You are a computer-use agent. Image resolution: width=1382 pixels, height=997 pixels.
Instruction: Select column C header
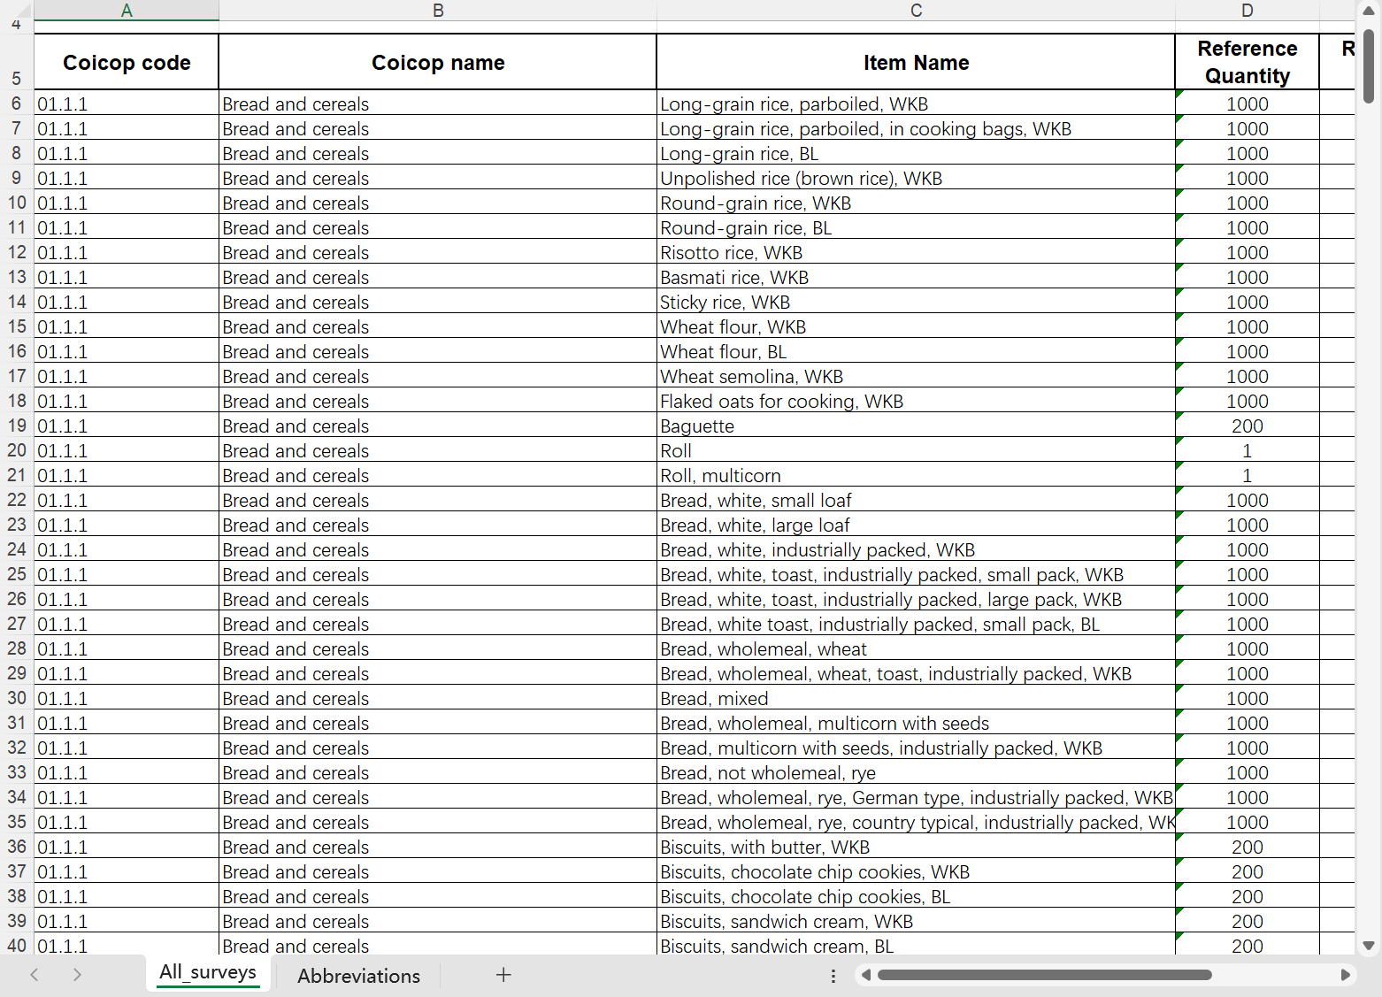click(x=916, y=11)
